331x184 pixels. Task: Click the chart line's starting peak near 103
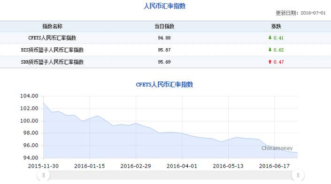coord(44,103)
